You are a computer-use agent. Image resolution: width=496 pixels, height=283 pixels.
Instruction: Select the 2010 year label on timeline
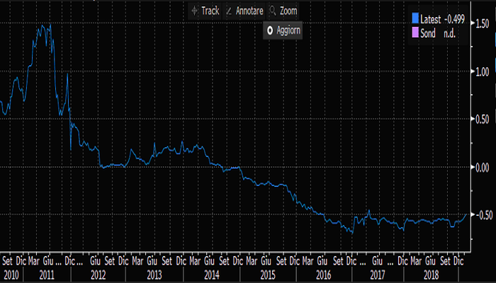click(x=11, y=272)
